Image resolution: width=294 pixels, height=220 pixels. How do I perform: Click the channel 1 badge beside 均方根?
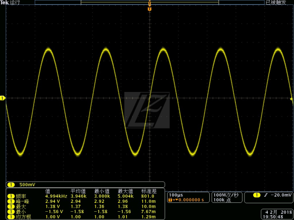(x=11, y=217)
